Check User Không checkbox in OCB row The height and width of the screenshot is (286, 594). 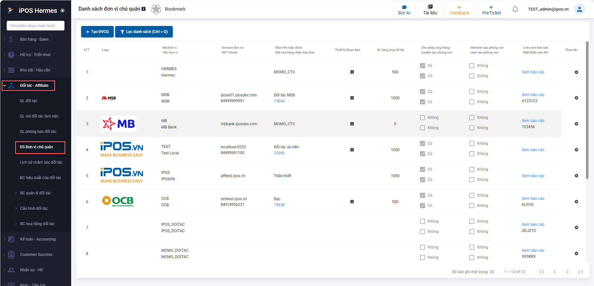click(x=472, y=206)
